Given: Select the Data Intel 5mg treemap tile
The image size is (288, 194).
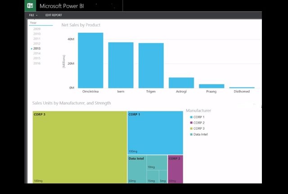Looking at the screenshot, I should pyautogui.click(x=163, y=177).
